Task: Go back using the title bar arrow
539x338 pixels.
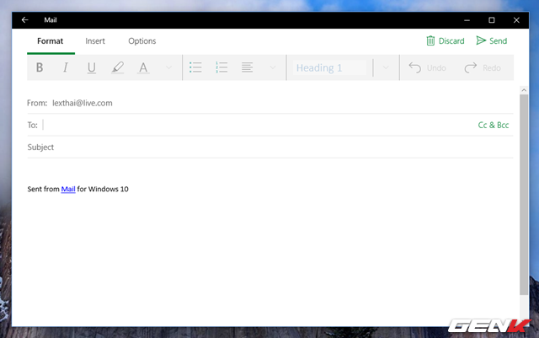Action: click(25, 19)
